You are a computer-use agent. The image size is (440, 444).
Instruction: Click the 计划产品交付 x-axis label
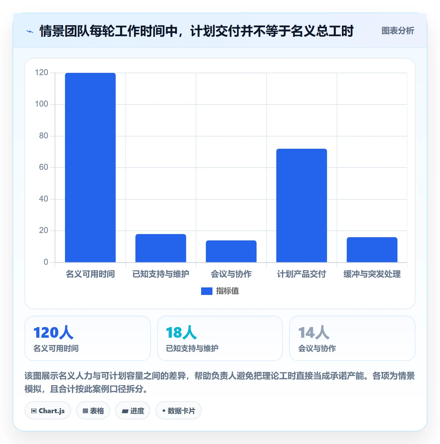click(301, 274)
